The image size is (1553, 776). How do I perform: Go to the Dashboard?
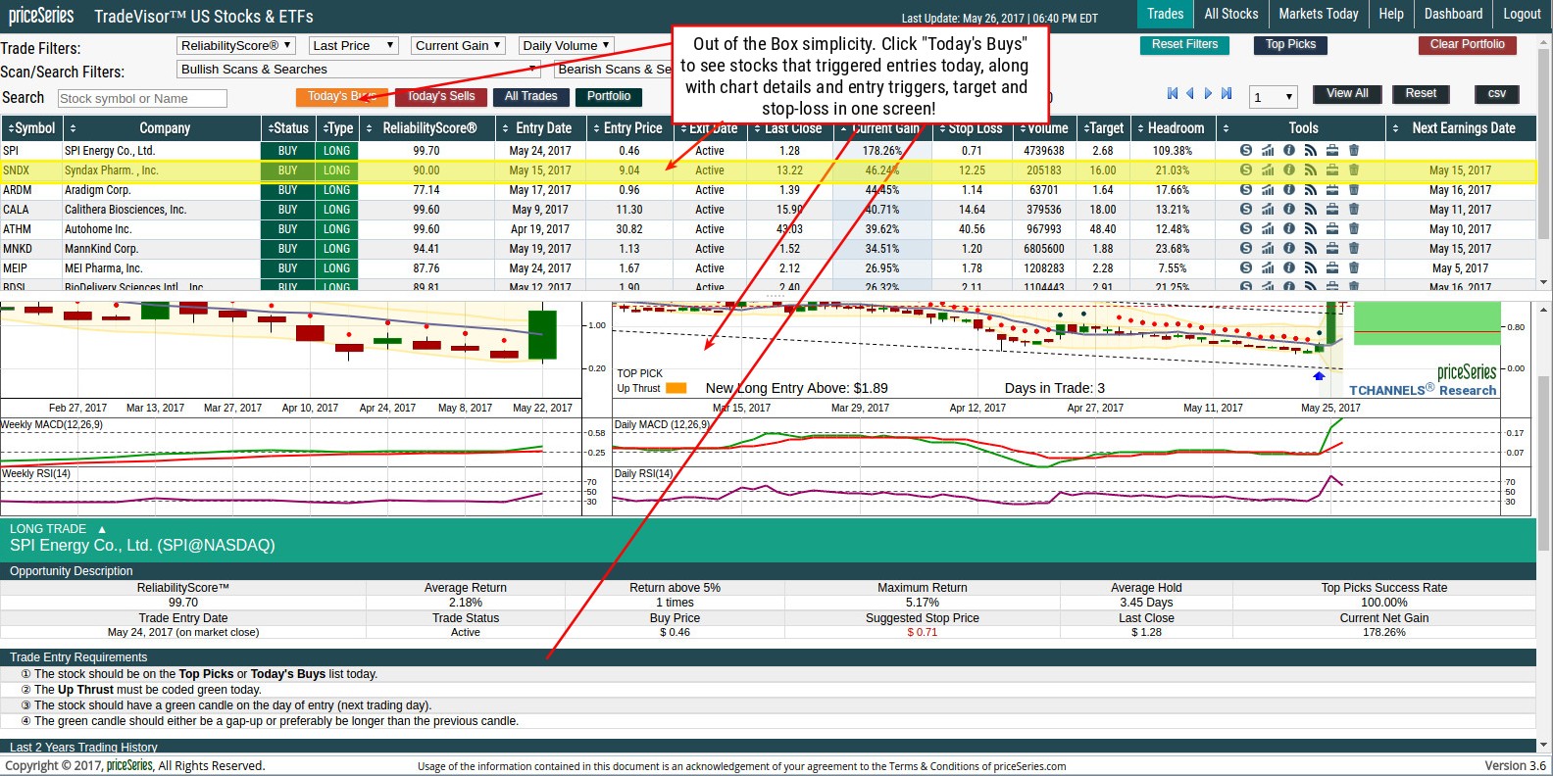[1453, 14]
